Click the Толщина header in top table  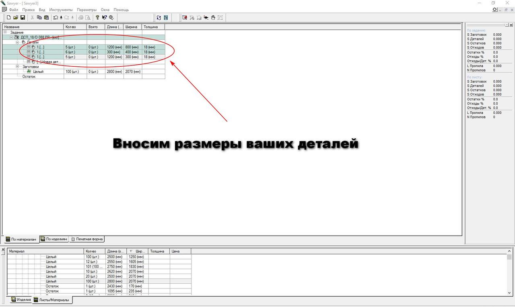pyautogui.click(x=153, y=27)
